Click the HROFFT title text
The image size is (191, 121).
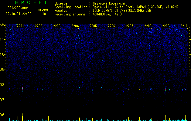(x=31, y=2)
